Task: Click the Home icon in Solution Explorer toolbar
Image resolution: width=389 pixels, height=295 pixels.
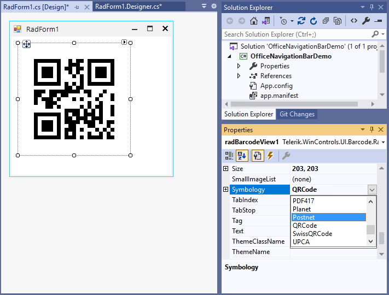Action: point(253,21)
